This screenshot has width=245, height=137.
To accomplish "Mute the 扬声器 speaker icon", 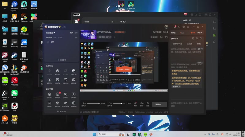I will pyautogui.click(x=110, y=103).
